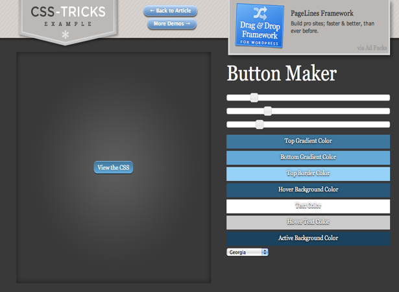This screenshot has height=292, width=399.
Task: Select the Hover Background Color swatch
Action: tap(308, 190)
